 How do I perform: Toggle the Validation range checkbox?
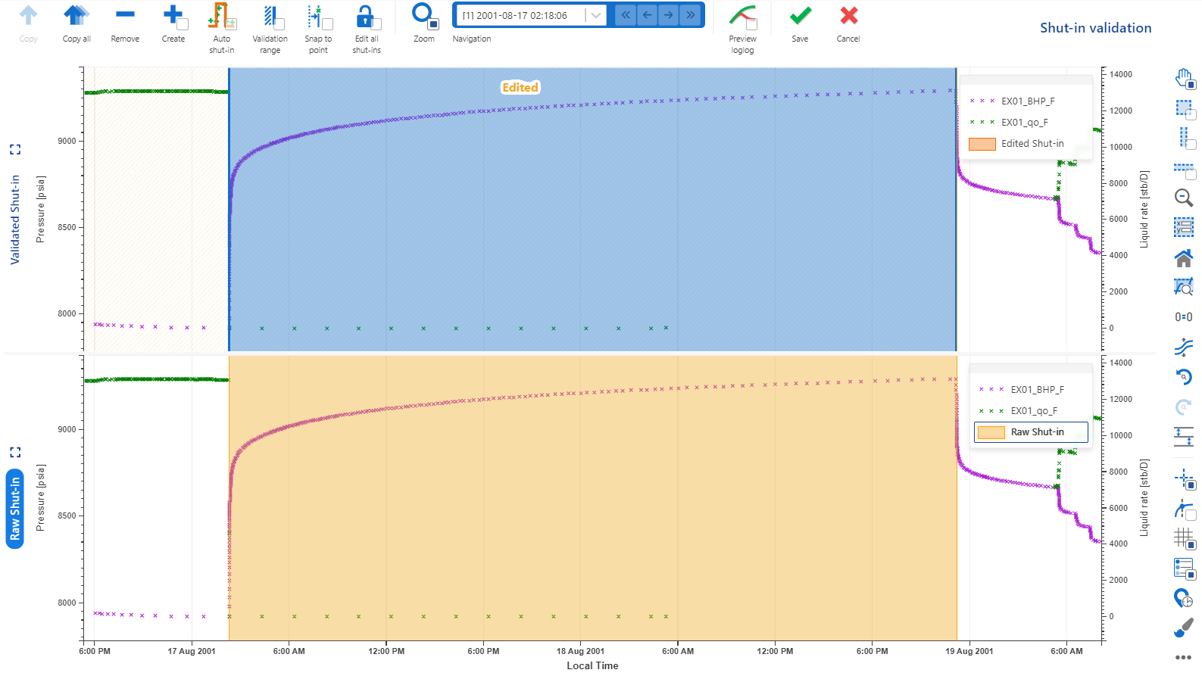pyautogui.click(x=279, y=24)
